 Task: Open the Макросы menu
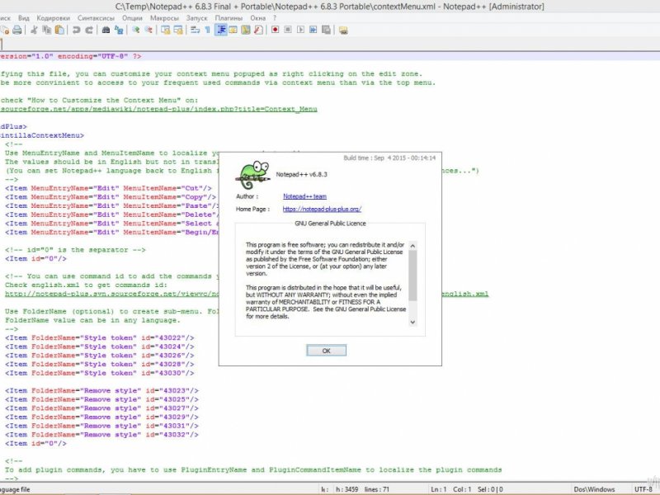pos(164,18)
